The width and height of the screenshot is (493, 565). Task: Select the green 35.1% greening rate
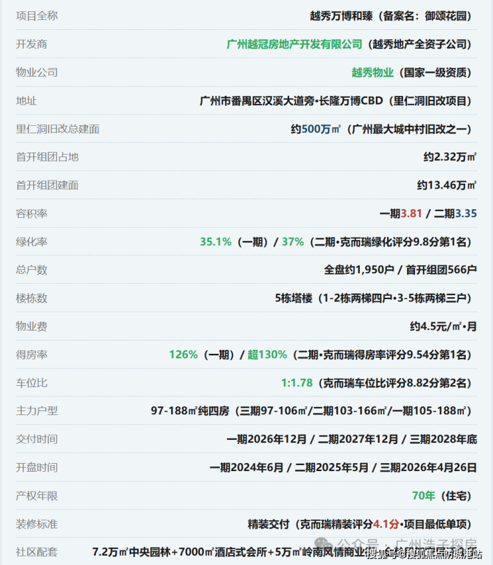click(x=215, y=242)
